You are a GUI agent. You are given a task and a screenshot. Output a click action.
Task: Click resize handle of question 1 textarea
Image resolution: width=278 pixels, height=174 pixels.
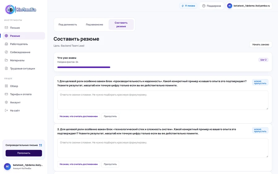point(267,108)
